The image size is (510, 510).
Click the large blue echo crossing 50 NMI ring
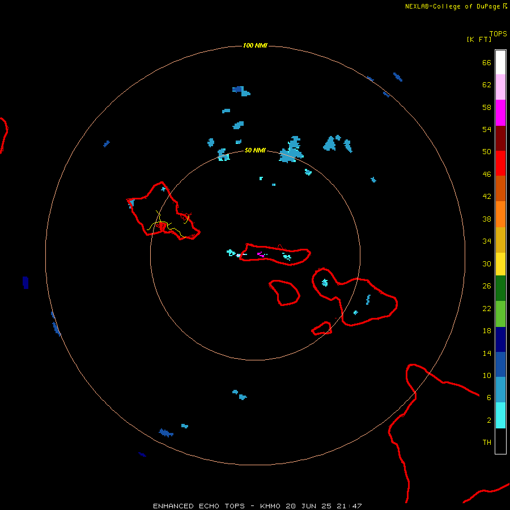click(x=291, y=150)
